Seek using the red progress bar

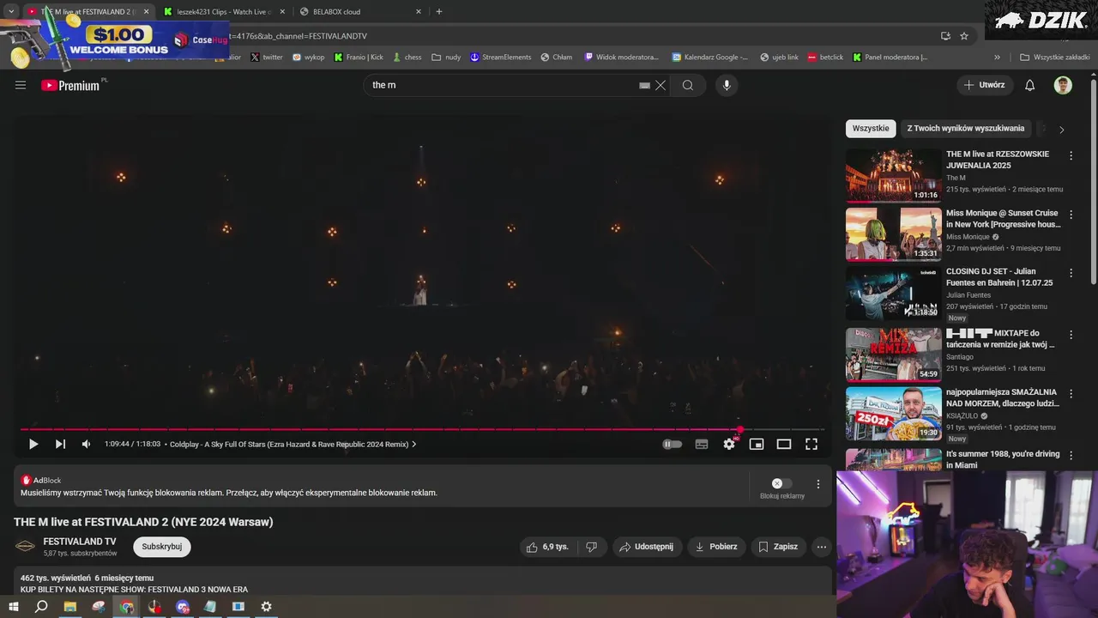(422, 429)
